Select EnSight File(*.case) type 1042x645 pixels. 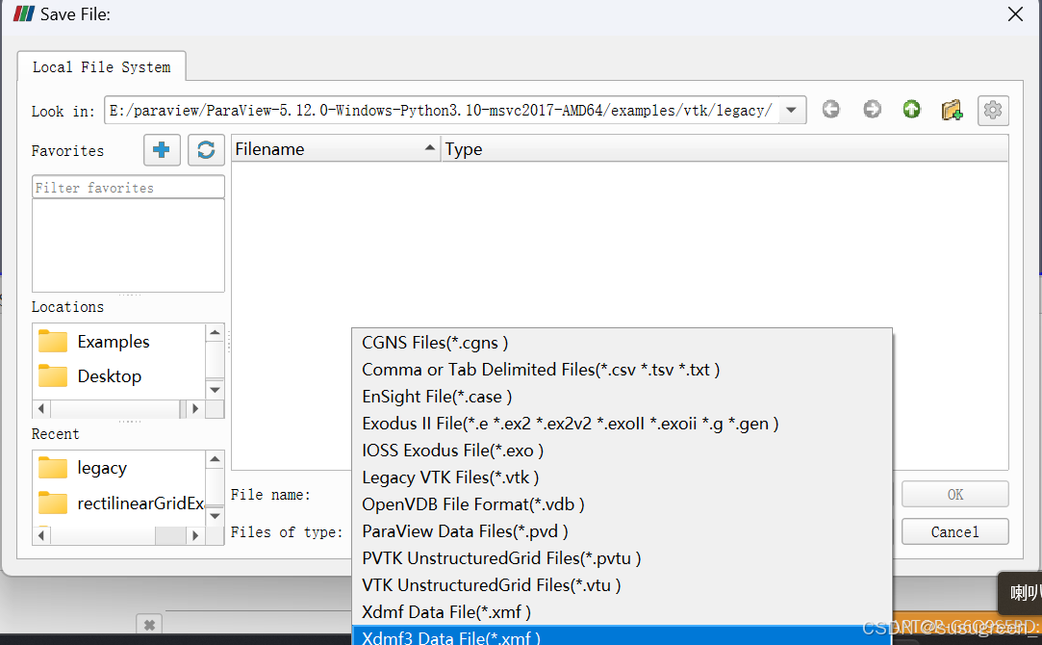click(622, 397)
